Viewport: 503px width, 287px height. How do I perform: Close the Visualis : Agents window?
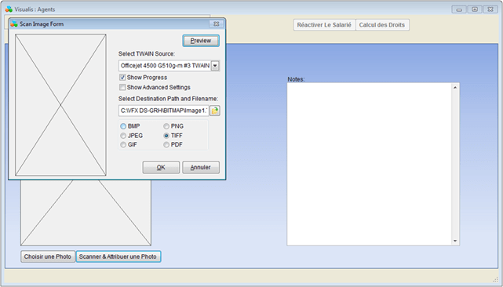(490, 9)
